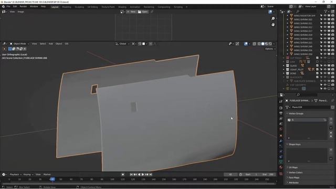Open the Scene properties tab

[281, 124]
